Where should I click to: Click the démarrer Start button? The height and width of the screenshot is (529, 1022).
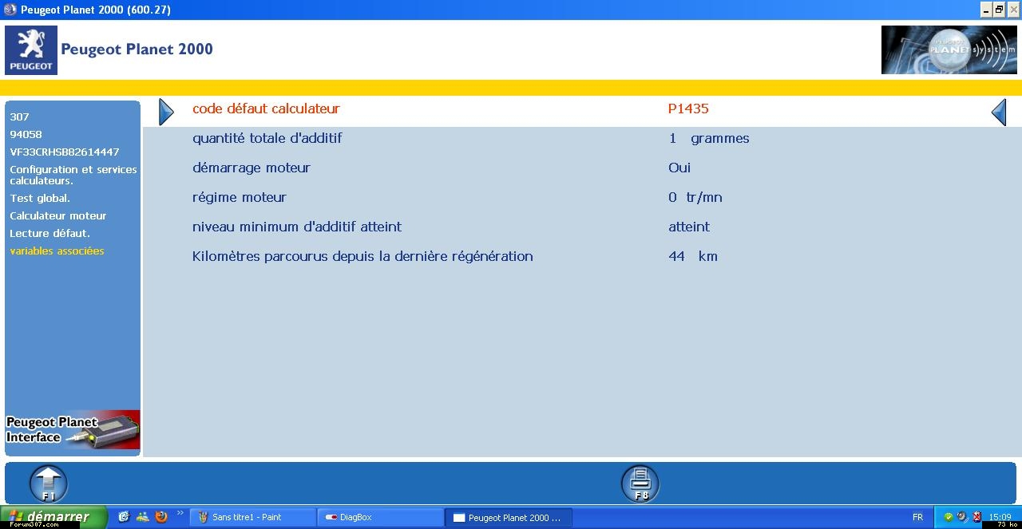53,517
